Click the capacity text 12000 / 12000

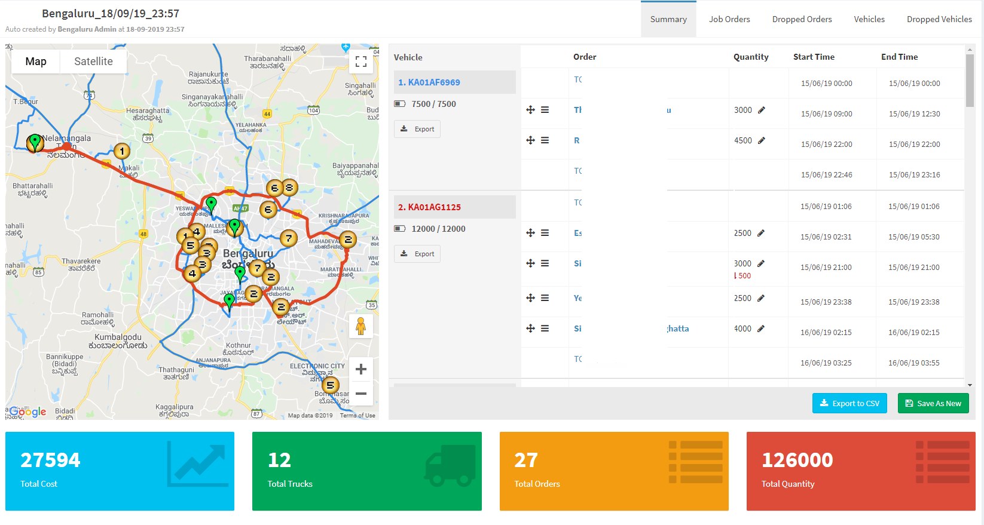[x=438, y=229]
